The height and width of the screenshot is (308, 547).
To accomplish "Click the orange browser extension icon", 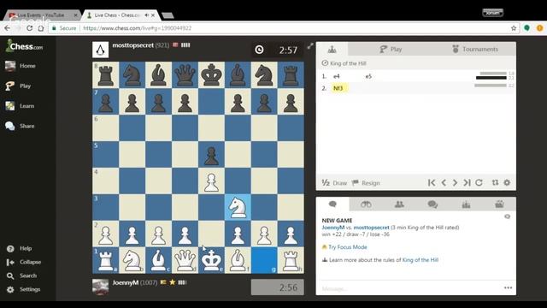I will pos(539,28).
